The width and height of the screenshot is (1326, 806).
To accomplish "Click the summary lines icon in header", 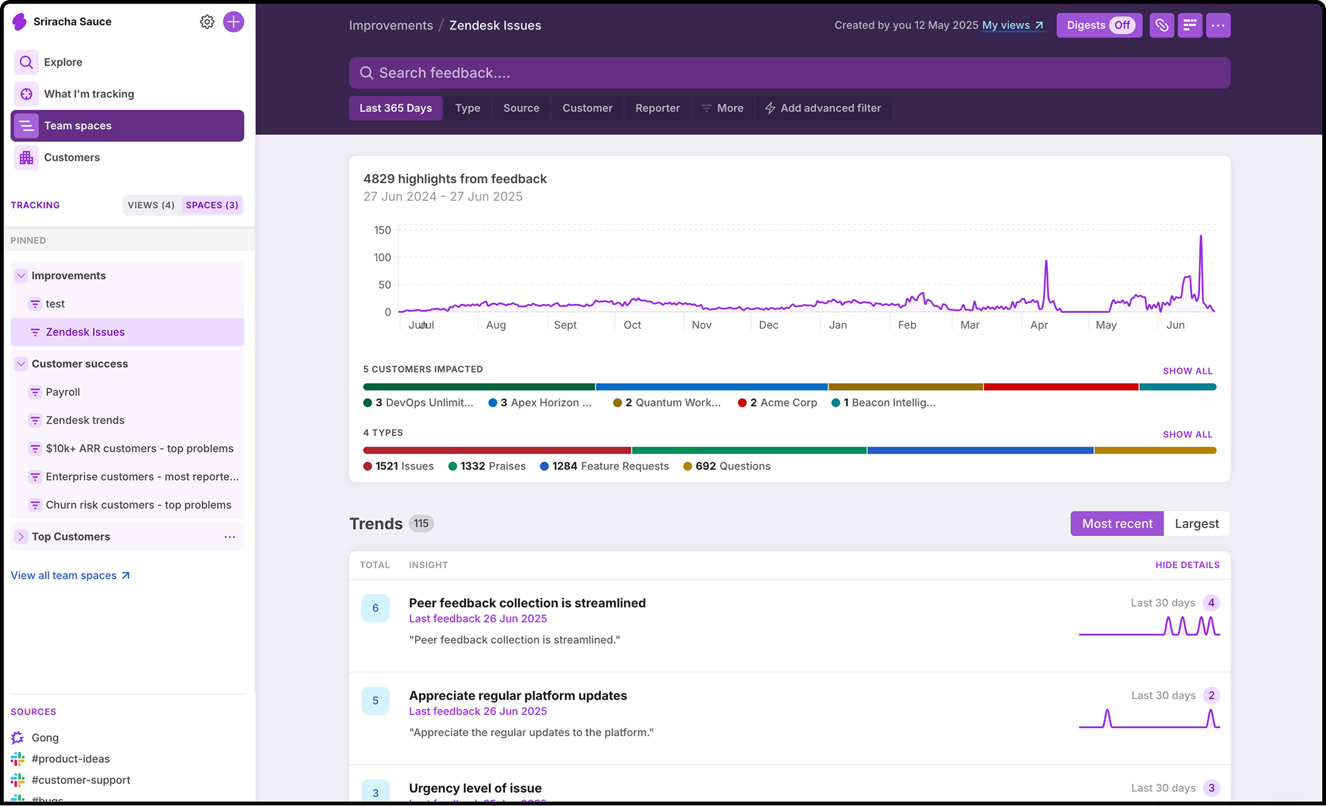I will point(1189,26).
